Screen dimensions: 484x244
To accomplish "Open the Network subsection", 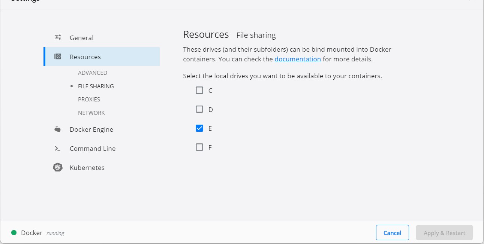I will pos(91,113).
